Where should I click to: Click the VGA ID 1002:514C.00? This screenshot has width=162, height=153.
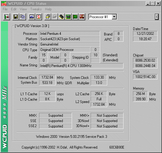(x=145, y=77)
